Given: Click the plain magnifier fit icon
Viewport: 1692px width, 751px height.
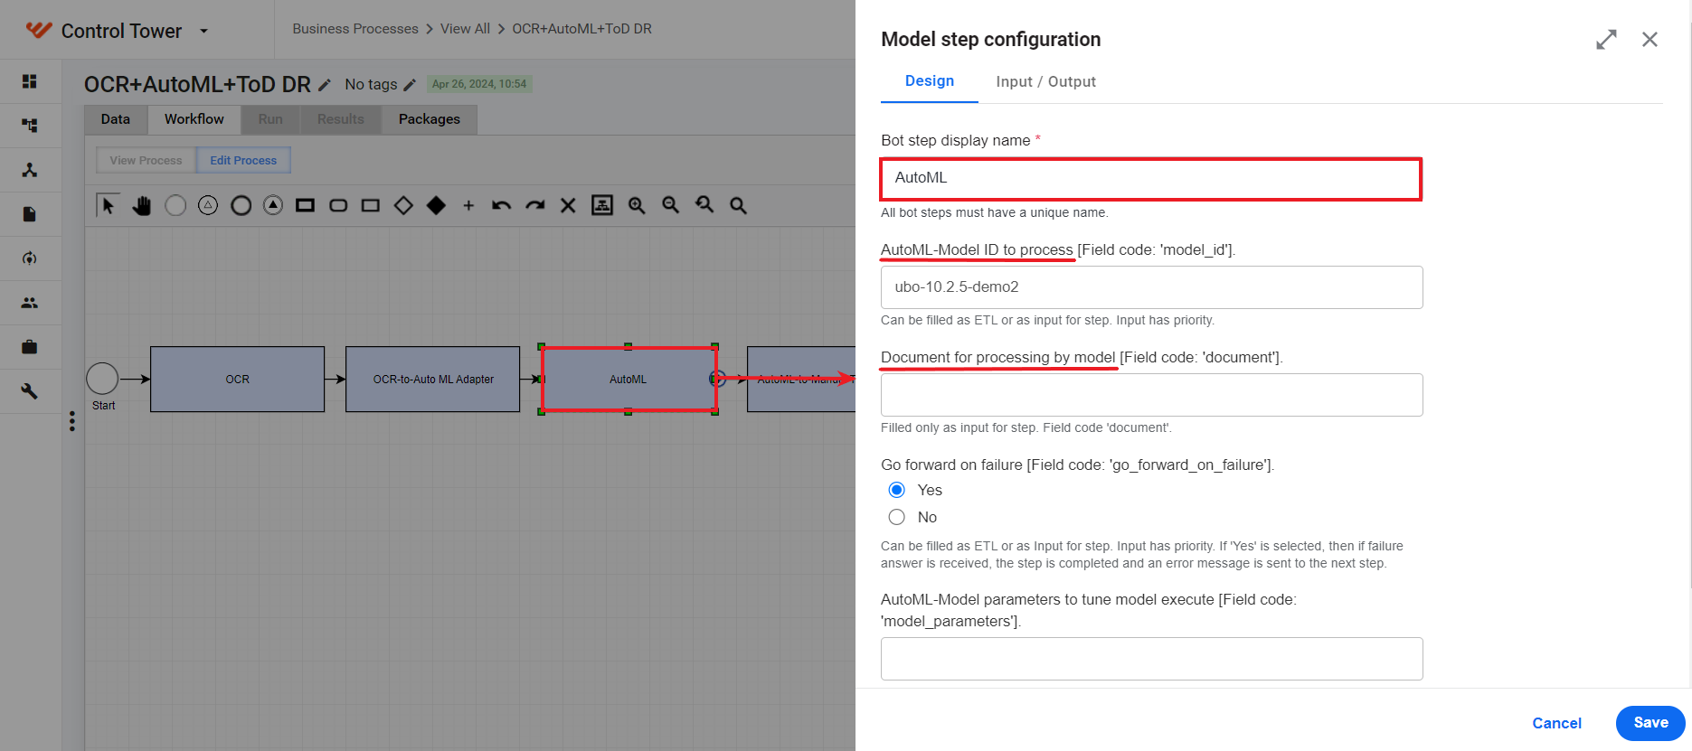Looking at the screenshot, I should coord(738,205).
